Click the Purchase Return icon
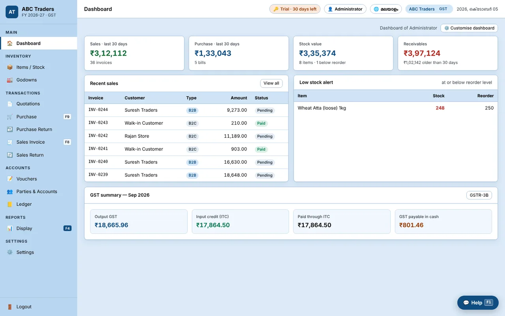Screen dimensions: 505x316 (10, 129)
